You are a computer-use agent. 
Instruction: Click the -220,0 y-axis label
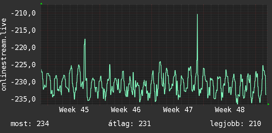(x=23, y=47)
